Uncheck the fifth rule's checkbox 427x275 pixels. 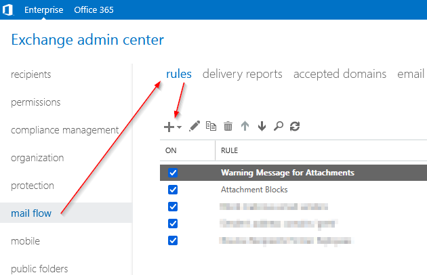(173, 240)
